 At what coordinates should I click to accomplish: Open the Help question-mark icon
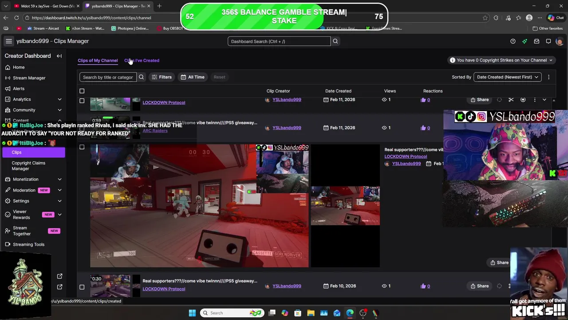tap(513, 41)
